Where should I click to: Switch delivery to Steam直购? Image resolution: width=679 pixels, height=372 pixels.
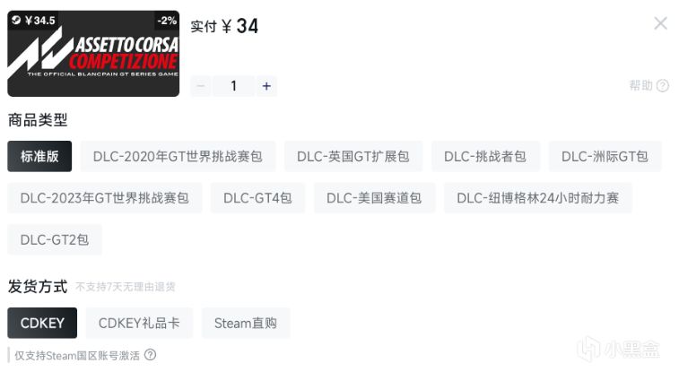(x=246, y=323)
